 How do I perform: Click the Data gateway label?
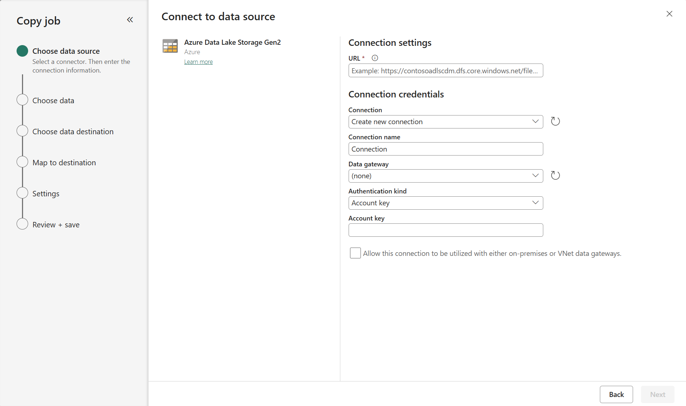[x=368, y=164]
